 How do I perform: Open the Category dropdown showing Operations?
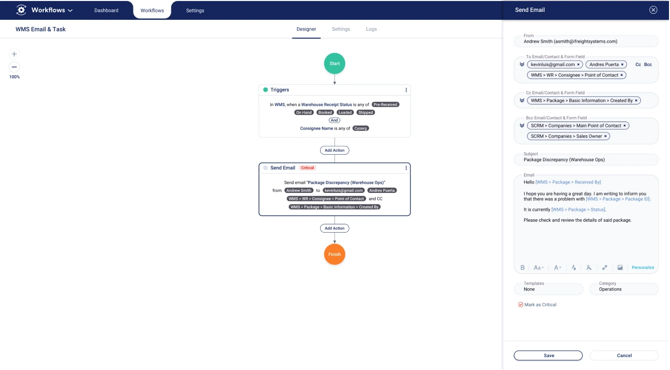pos(624,289)
